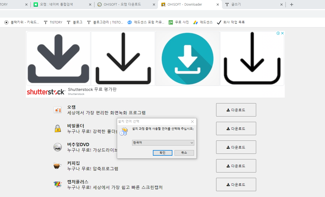The width and height of the screenshot is (325, 197).
Task: Click the 오캠 program icon in the list
Action: click(x=57, y=110)
